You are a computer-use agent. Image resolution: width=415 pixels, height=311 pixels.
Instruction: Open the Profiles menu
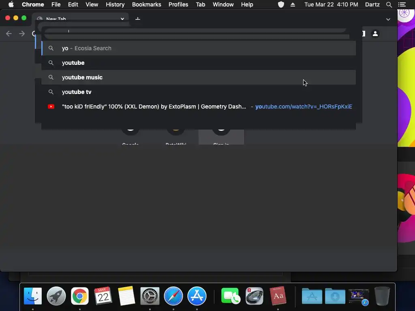[x=178, y=4]
